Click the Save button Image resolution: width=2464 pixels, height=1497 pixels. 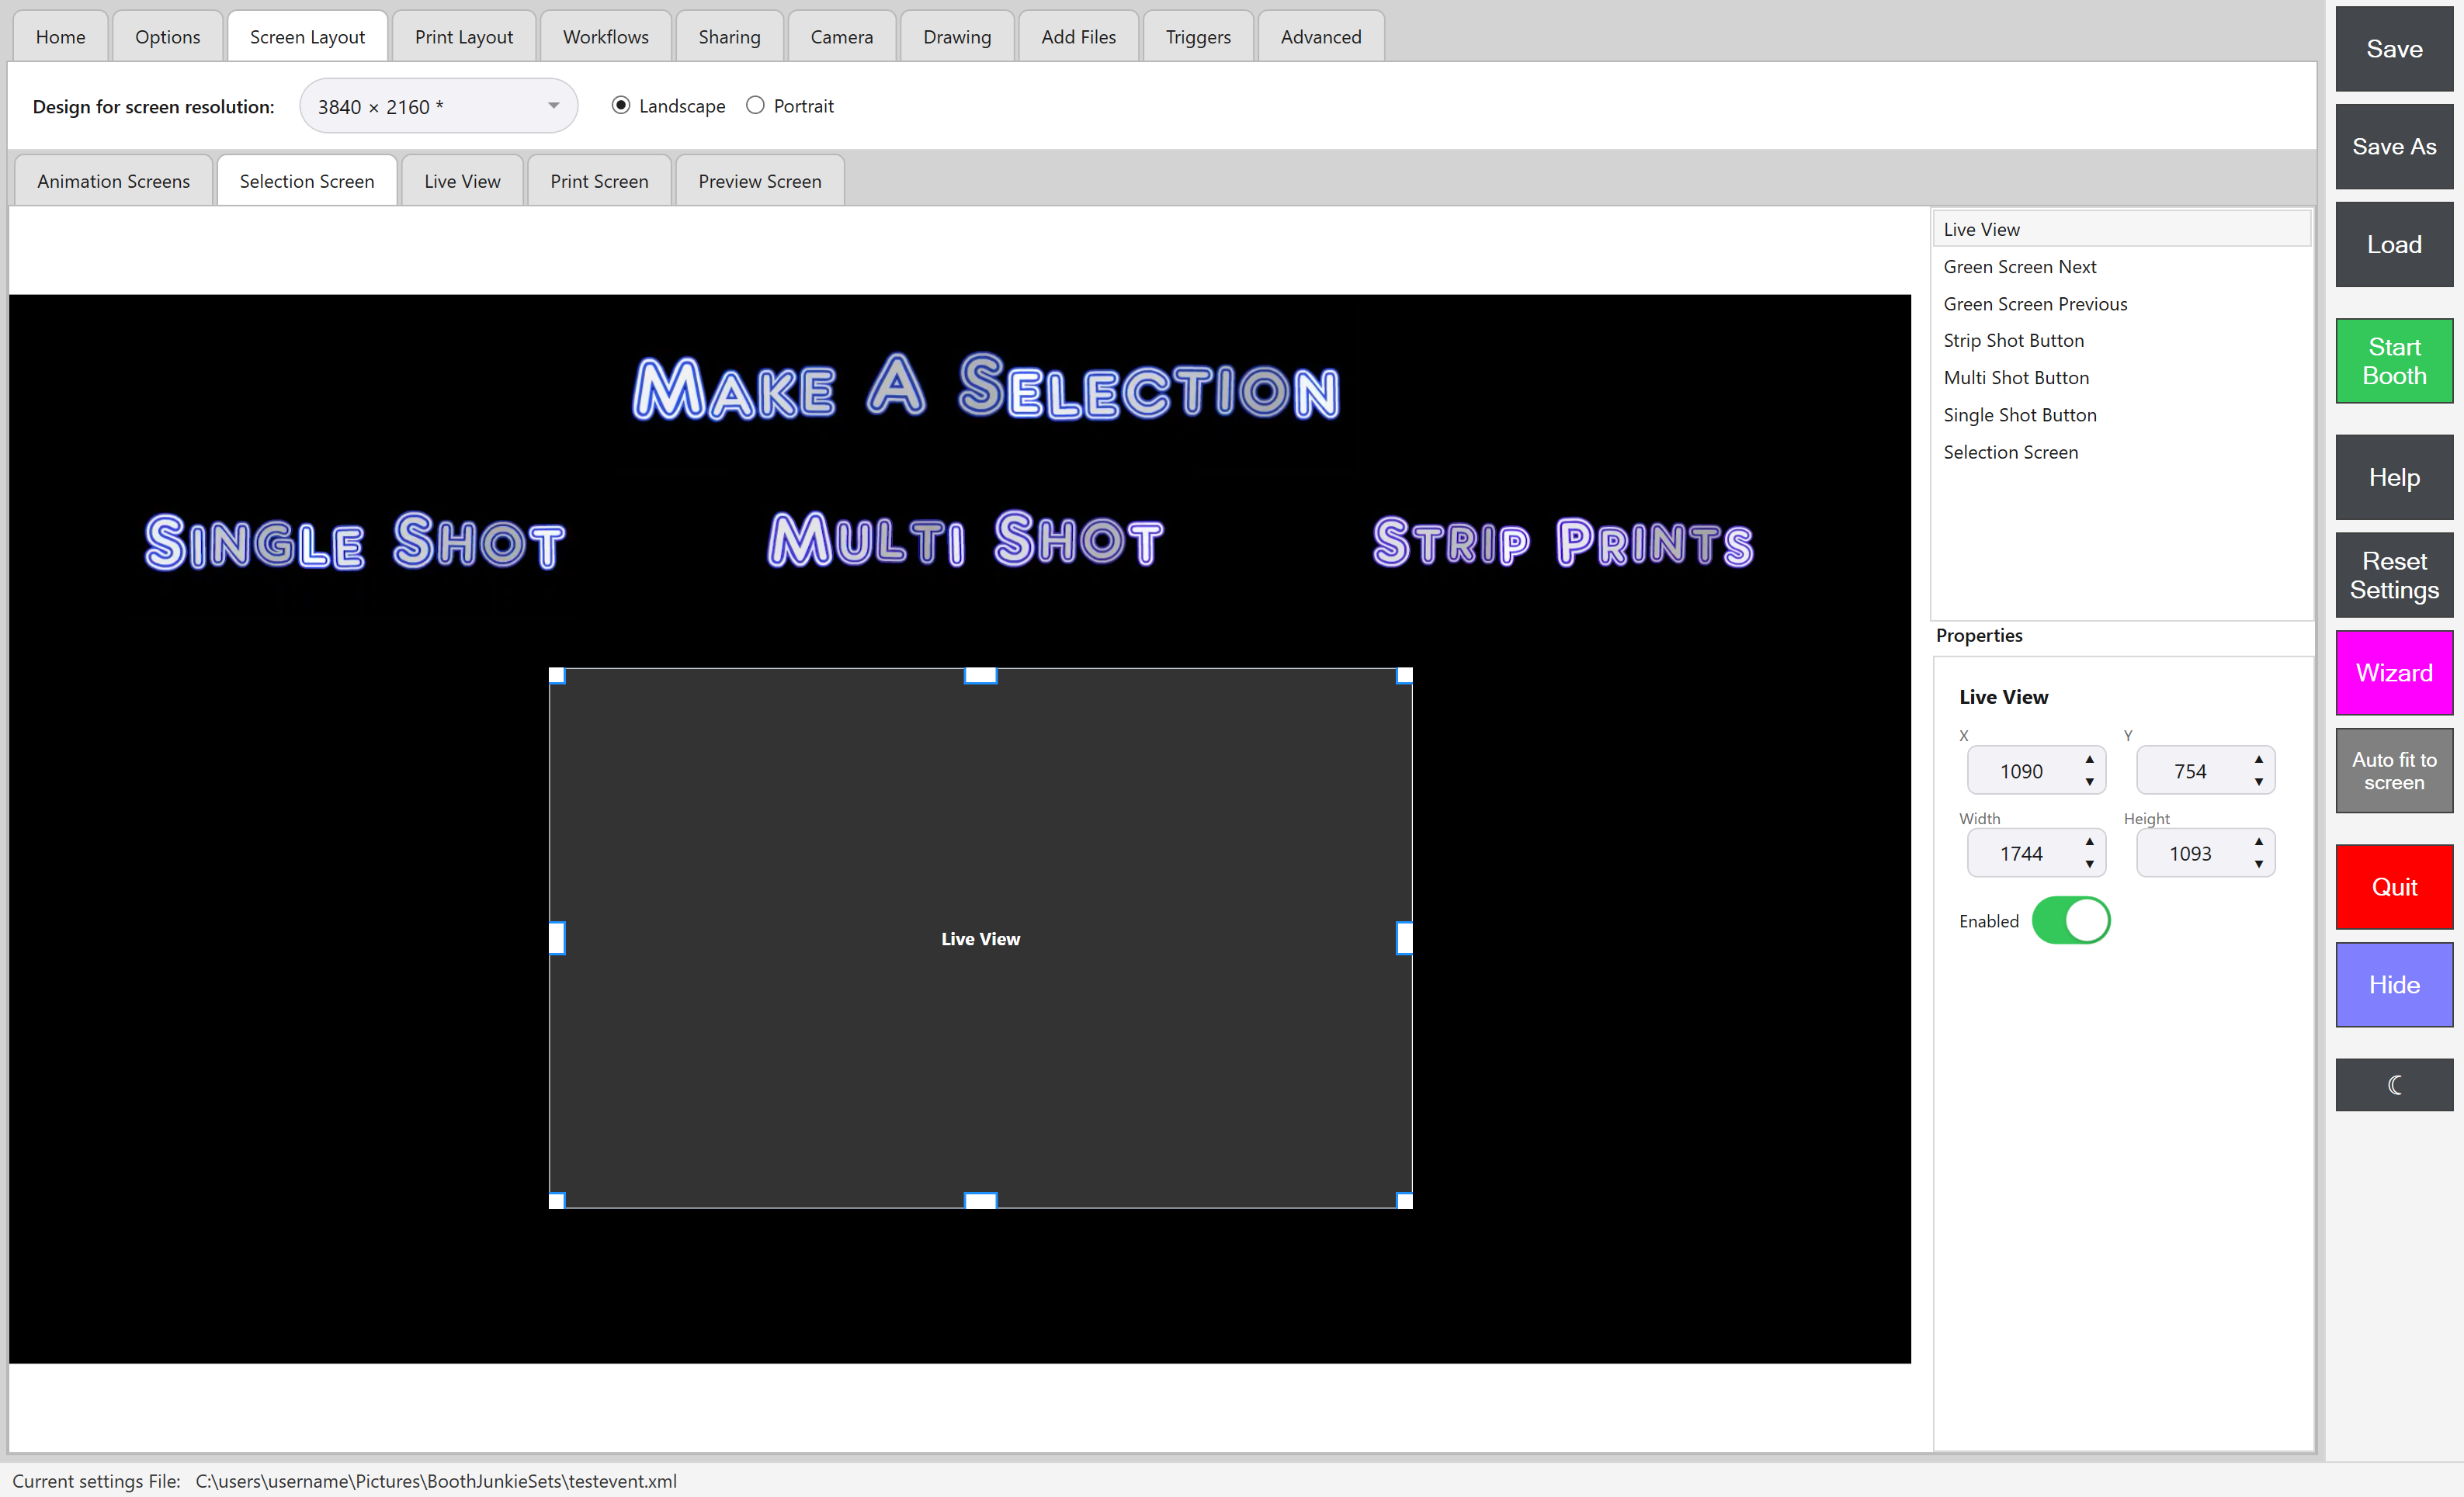tap(2393, 49)
